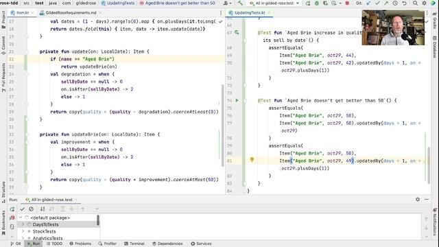Click the gutter run icon on line 67
The width and height of the screenshot is (439, 247).
tap(237, 32)
